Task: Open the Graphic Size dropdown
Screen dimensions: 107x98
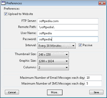Action: [x=53, y=61]
